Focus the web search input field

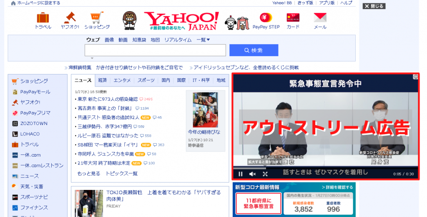[x=155, y=50]
